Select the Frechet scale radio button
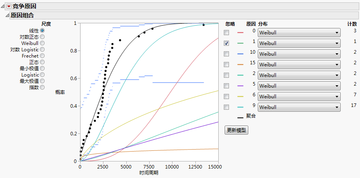This screenshot has height=178, width=360. point(42,56)
